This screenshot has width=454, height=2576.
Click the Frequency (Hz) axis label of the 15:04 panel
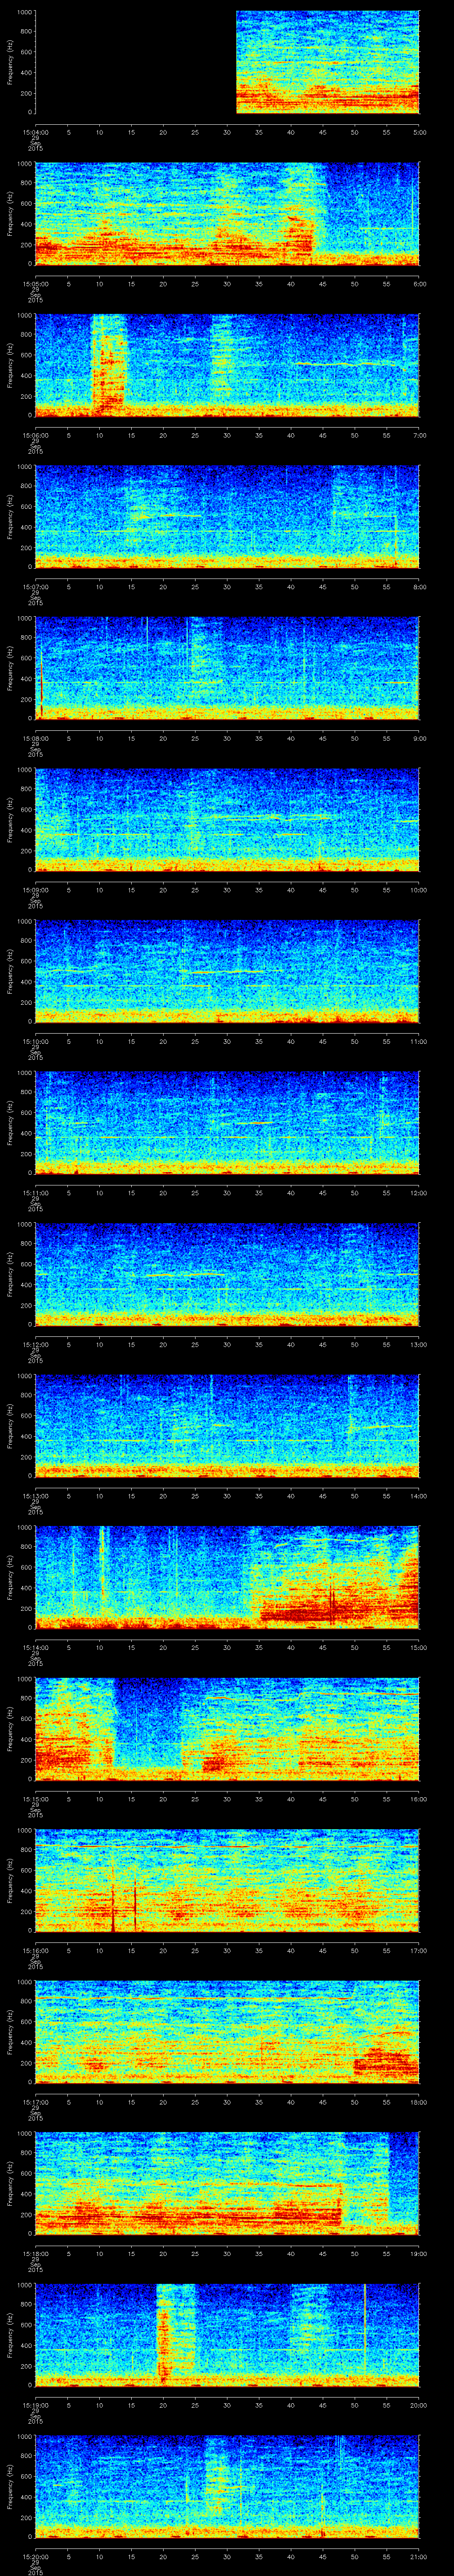click(x=10, y=62)
